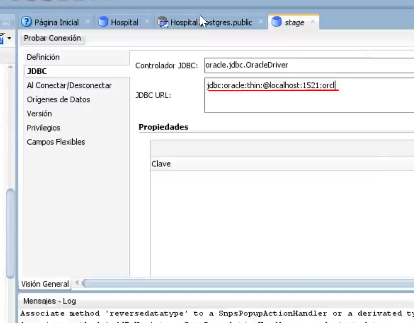Open the Campos Flexibles section

[56, 142]
